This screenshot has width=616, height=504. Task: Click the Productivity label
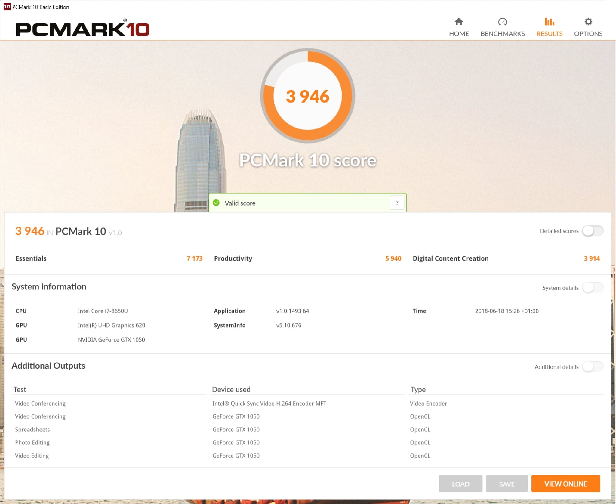233,258
